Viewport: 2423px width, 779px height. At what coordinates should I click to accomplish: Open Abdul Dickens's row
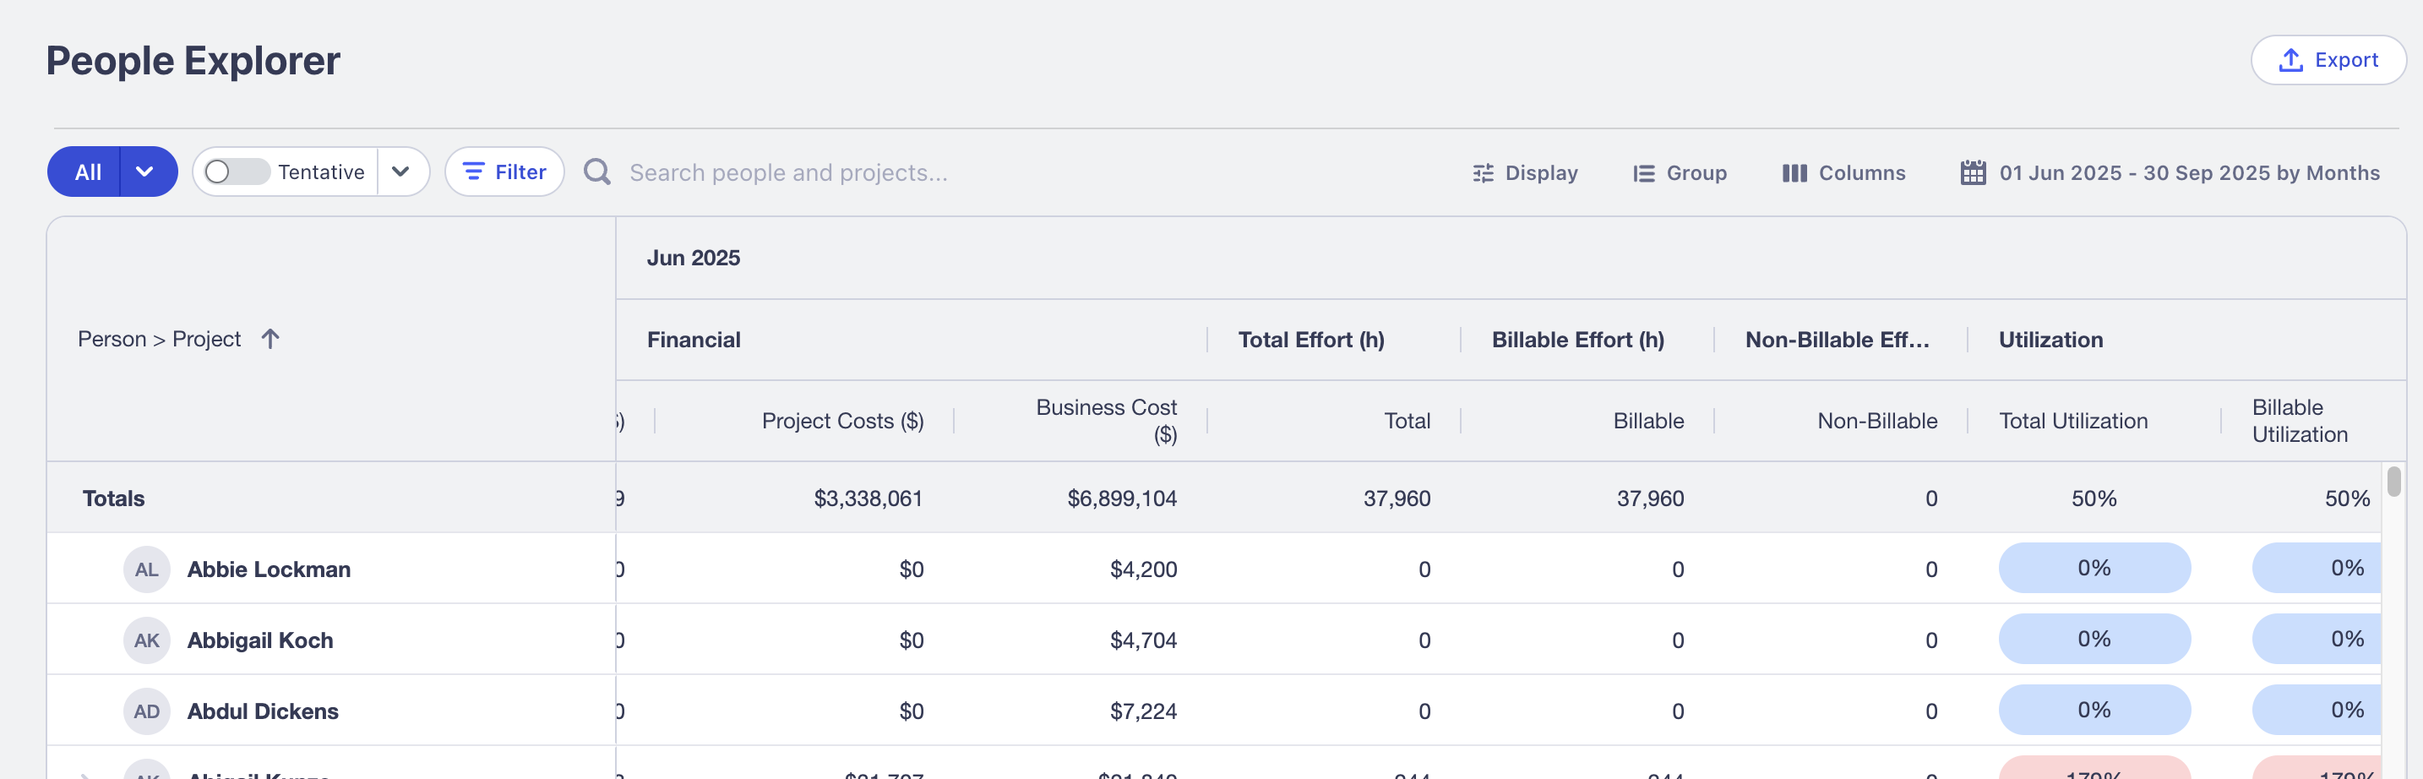tap(263, 711)
